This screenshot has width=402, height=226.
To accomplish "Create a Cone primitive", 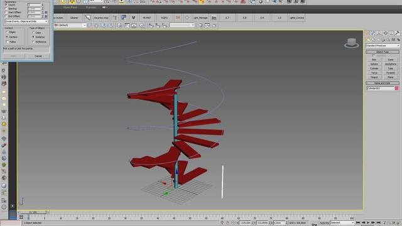I will click(x=391, y=60).
